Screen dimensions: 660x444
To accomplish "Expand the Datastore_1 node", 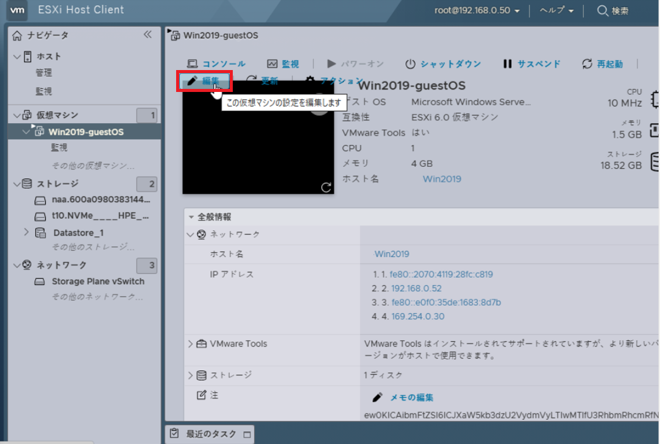I will 26,232.
